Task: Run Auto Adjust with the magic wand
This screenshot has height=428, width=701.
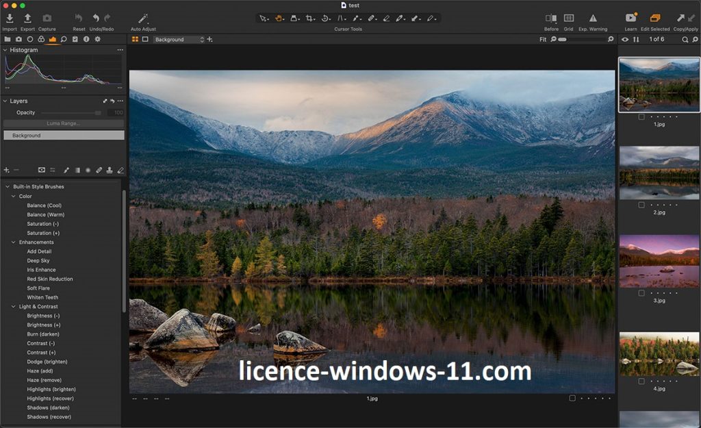Action: [x=143, y=18]
